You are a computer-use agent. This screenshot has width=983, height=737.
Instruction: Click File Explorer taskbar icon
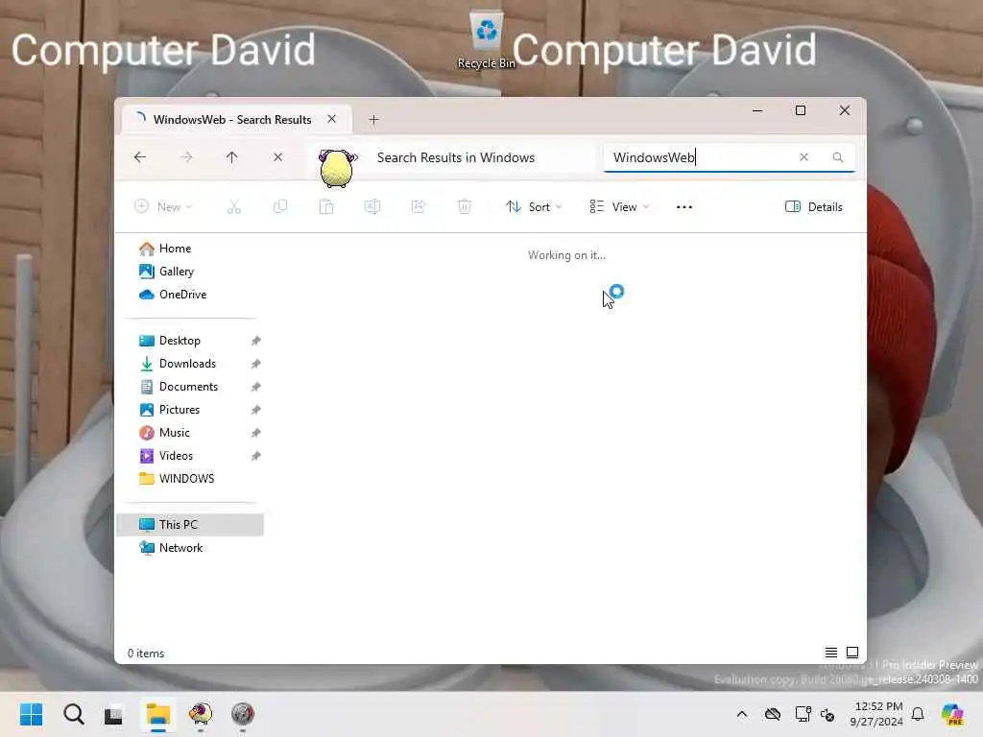(x=158, y=714)
